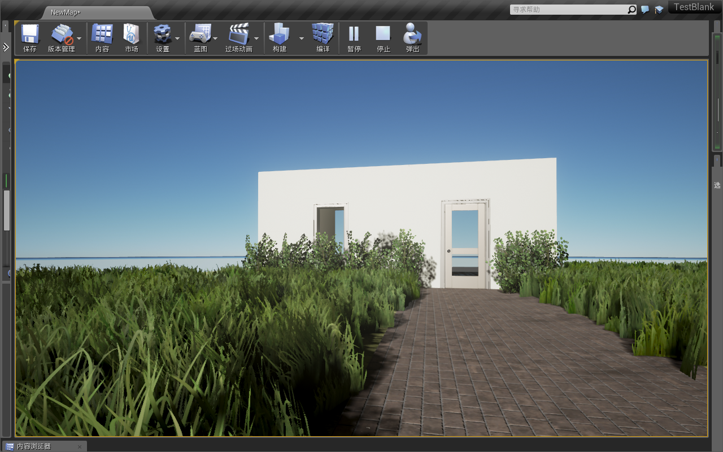Image resolution: width=723 pixels, height=452 pixels.
Task: Click the Cinematics (过场动画) clapperboard icon
Action: pos(238,35)
